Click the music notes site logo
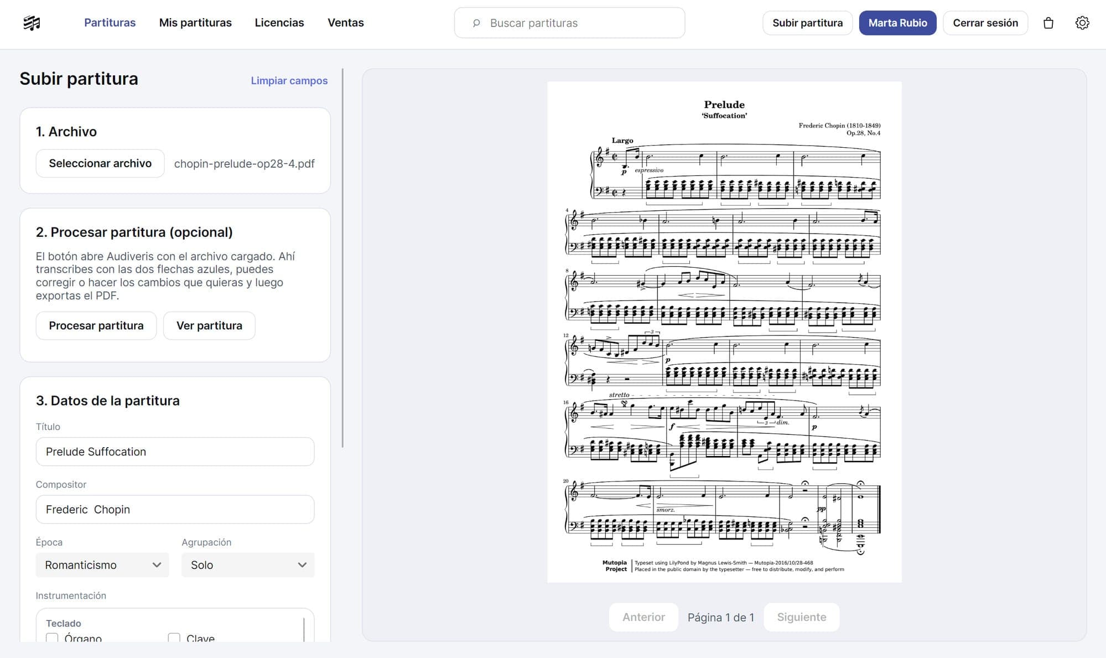Screen dimensions: 1106x658 32,23
